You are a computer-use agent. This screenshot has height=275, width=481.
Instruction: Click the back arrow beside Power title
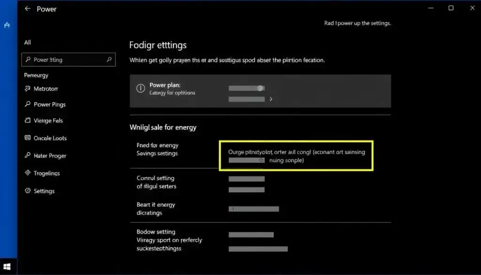28,8
